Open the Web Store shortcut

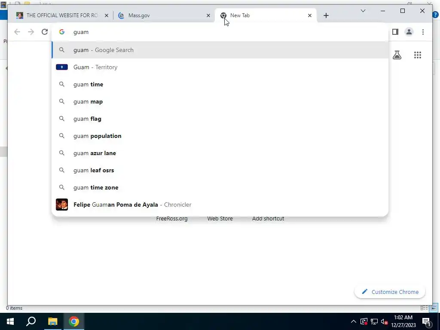[220, 218]
